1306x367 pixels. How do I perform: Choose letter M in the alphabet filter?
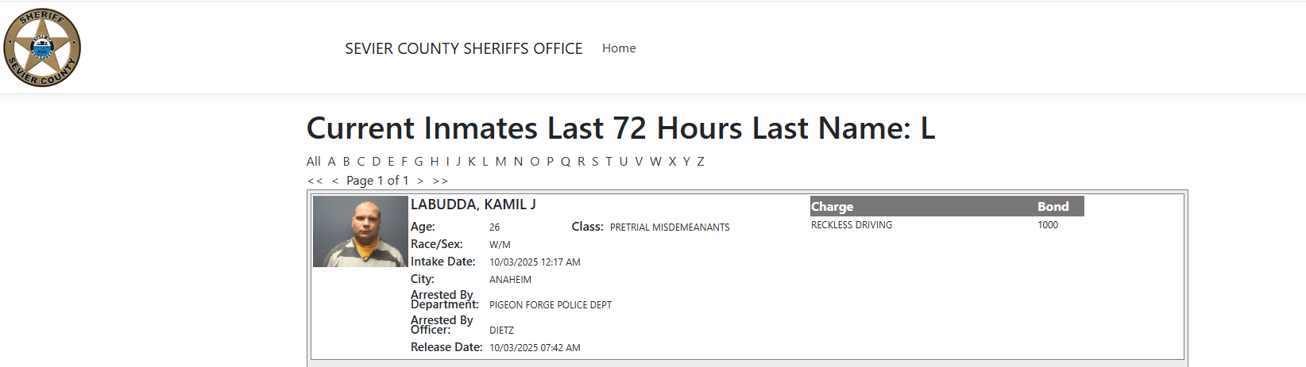(500, 162)
